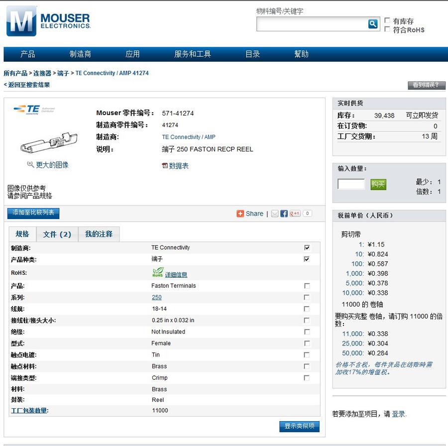Share product on Facebook icon
The height and width of the screenshot is (446, 448).
pos(284,214)
